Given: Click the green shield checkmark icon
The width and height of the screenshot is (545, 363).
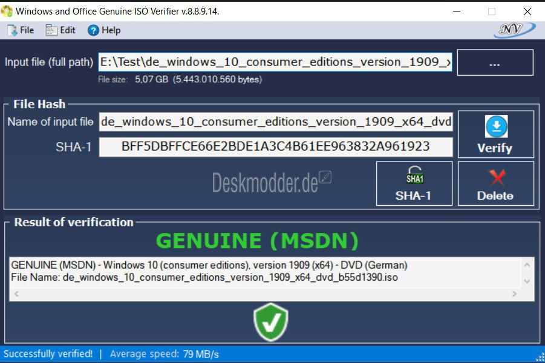Looking at the screenshot, I should point(271,322).
